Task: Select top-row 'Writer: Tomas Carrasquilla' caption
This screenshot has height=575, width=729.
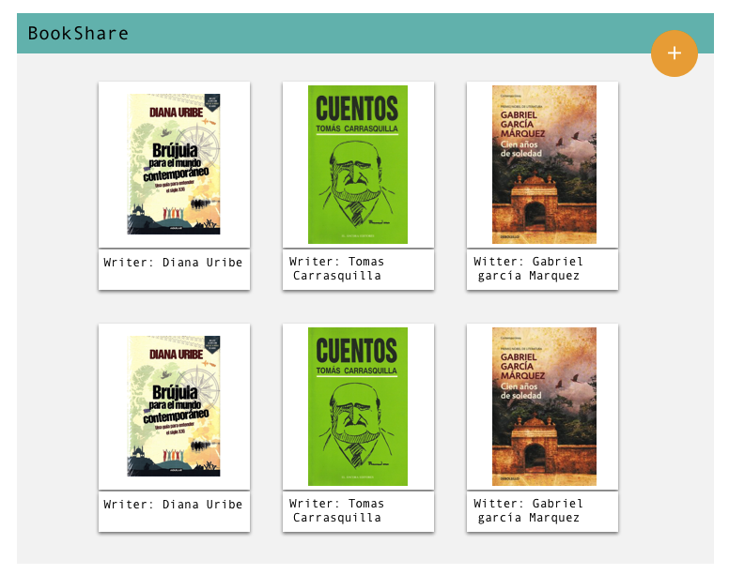Action: (337, 268)
